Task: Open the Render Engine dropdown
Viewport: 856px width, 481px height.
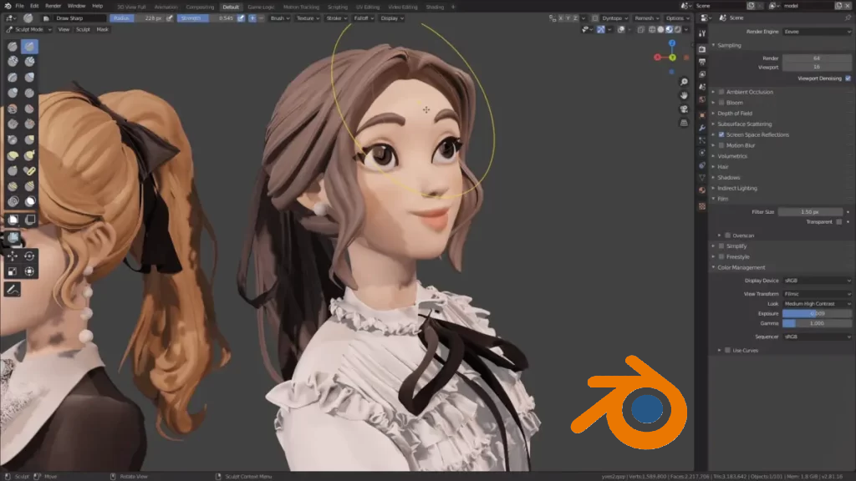Action: [817, 32]
